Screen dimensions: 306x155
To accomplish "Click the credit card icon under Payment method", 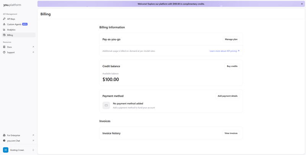I will [x=106, y=105].
